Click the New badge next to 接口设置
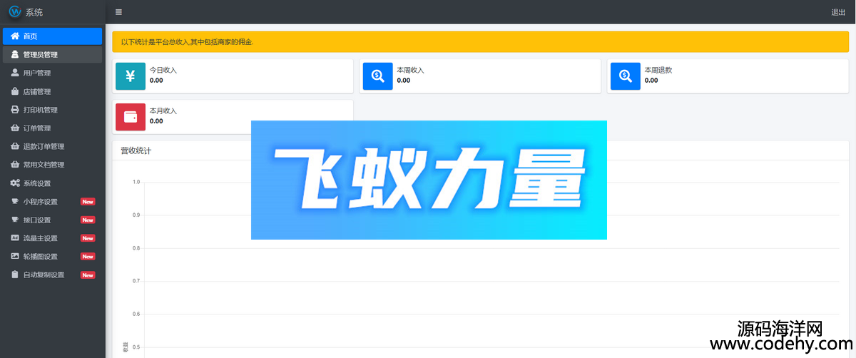The image size is (856, 358). pos(88,220)
